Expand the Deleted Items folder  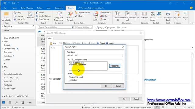click(3, 49)
